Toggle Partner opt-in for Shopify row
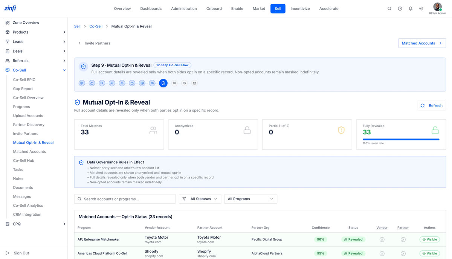The image size is (452, 259). point(403,253)
